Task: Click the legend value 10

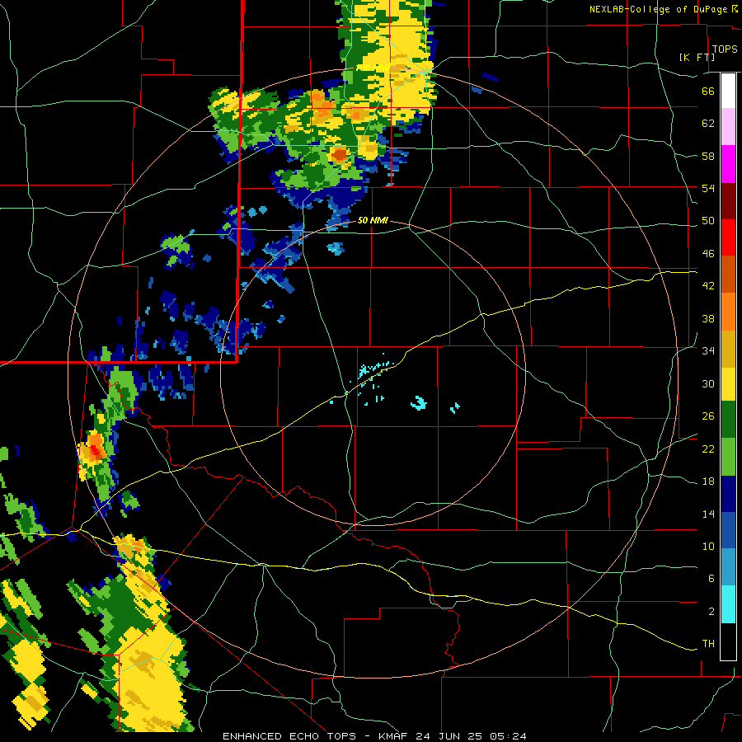Action: pos(708,546)
